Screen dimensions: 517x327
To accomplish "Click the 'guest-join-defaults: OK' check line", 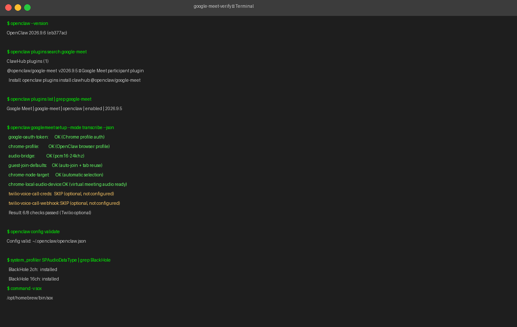I will pos(56,165).
